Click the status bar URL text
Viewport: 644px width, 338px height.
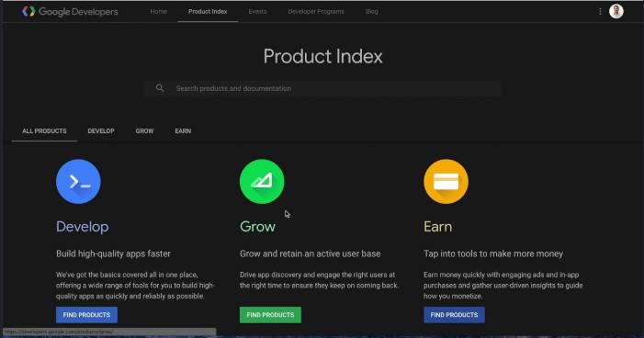tap(58, 332)
